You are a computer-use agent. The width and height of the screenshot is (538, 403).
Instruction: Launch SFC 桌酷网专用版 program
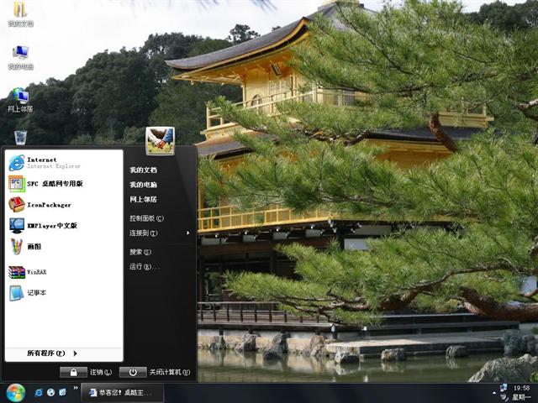click(64, 184)
